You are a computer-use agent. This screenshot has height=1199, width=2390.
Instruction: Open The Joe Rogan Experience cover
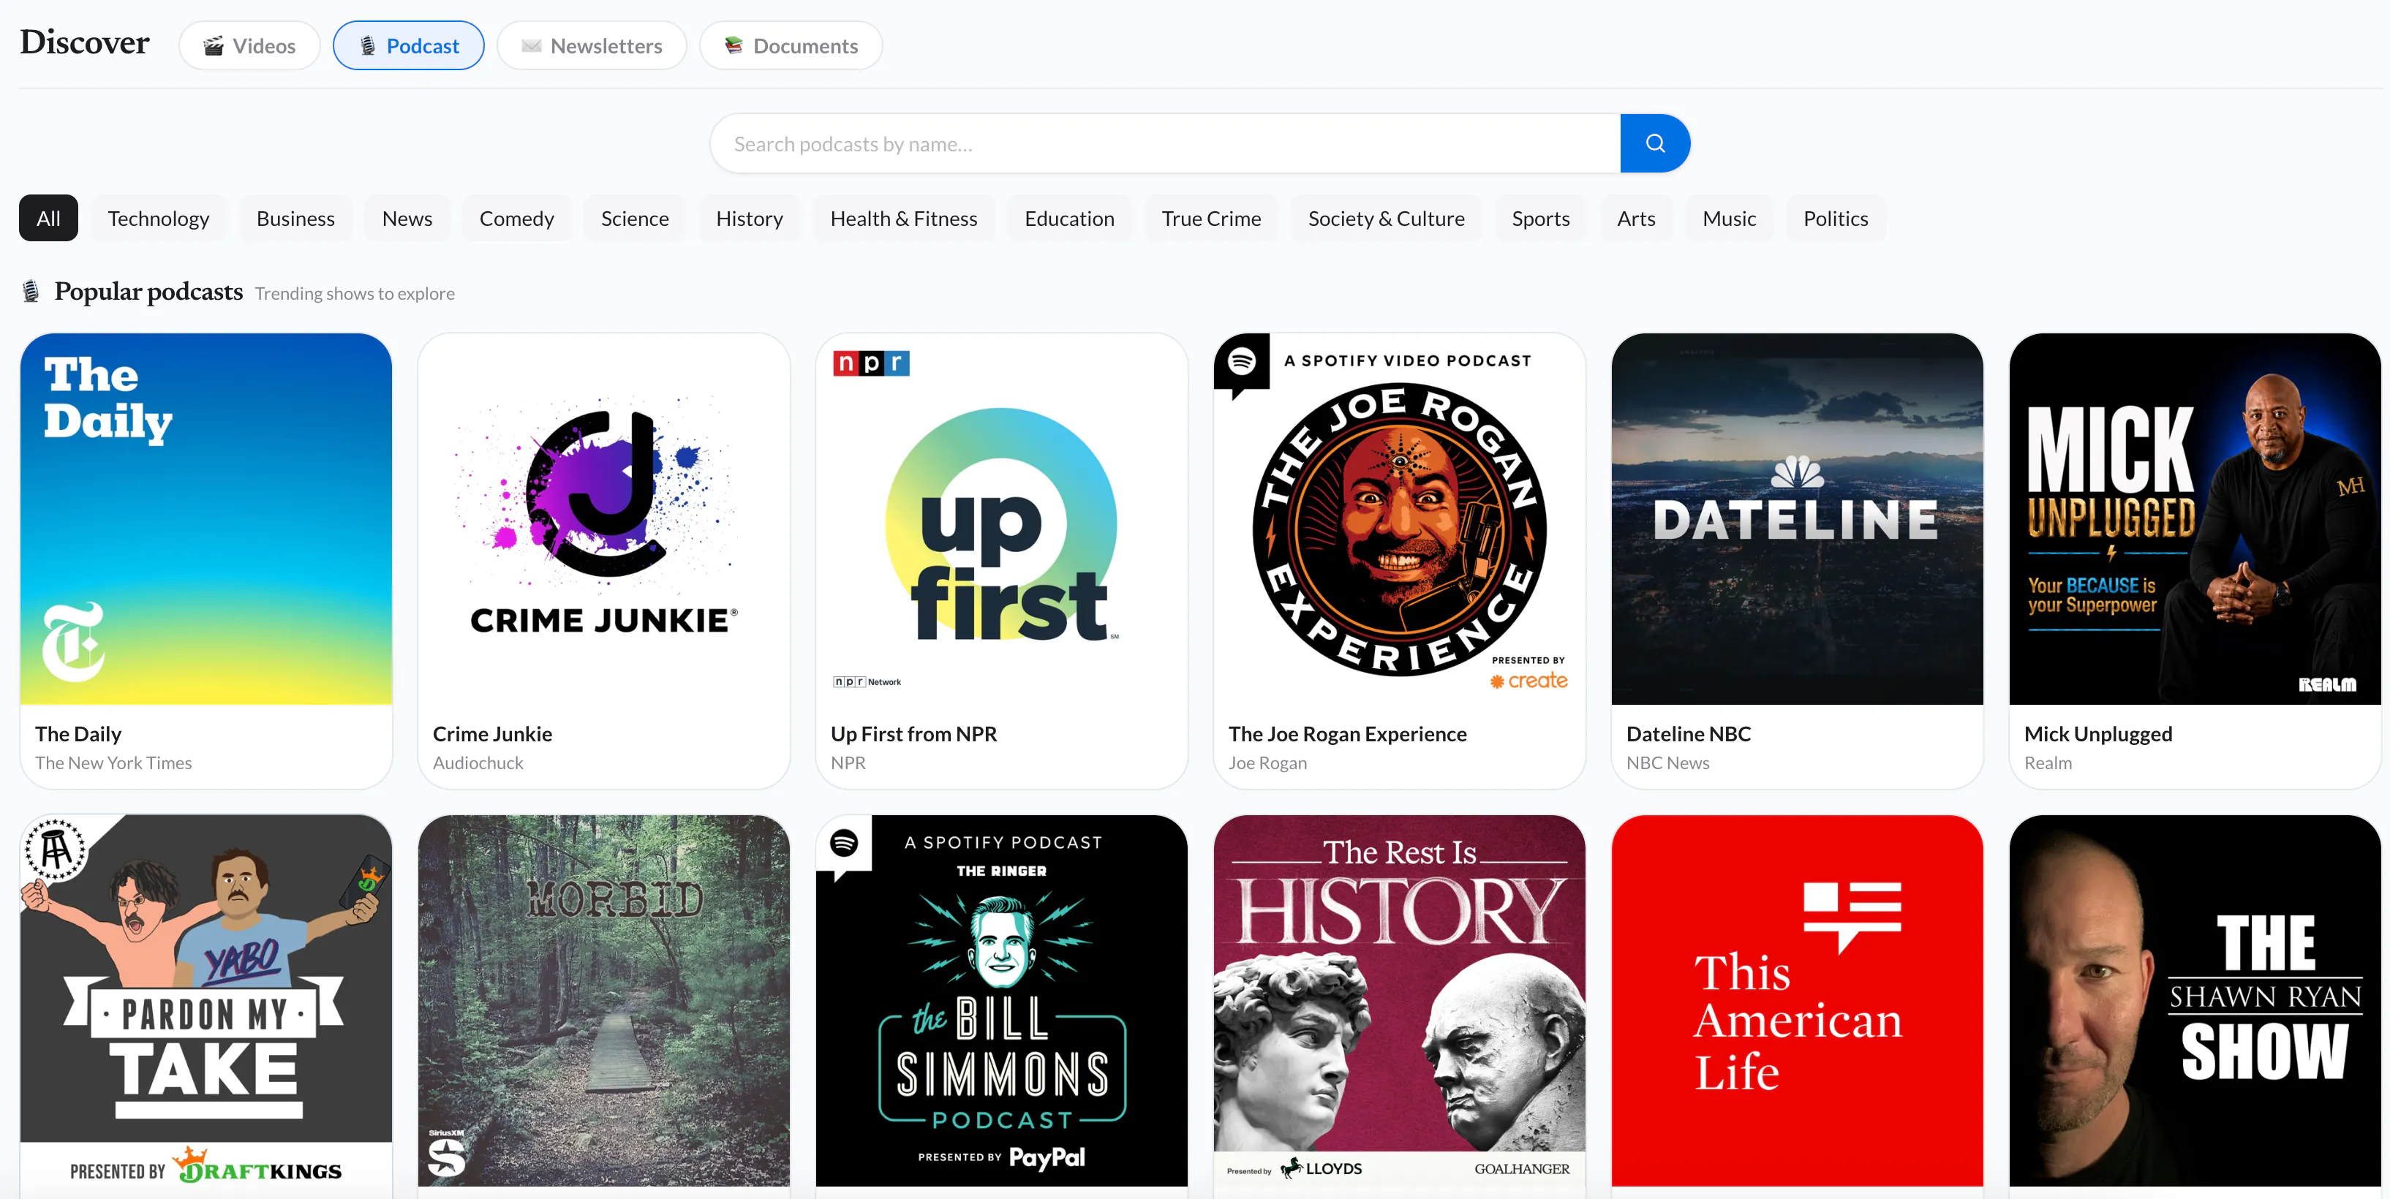[x=1399, y=518]
